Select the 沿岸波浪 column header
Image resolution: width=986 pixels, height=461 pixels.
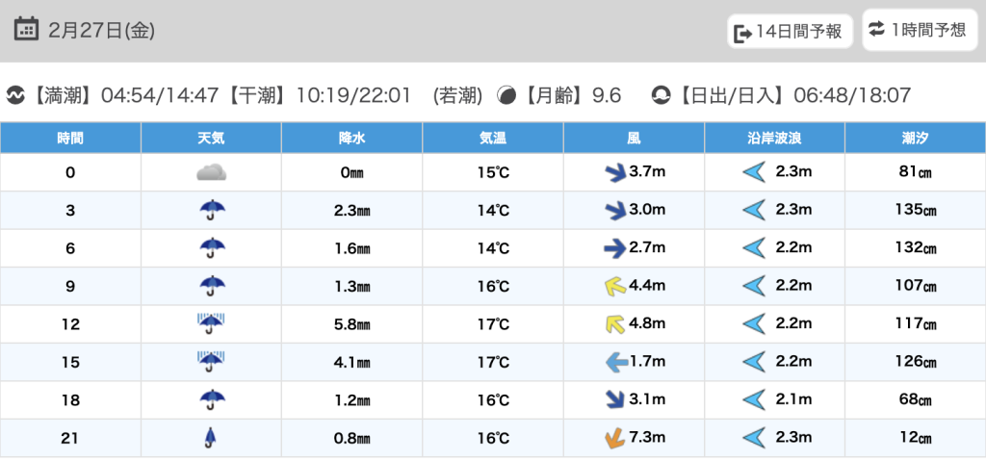click(774, 138)
